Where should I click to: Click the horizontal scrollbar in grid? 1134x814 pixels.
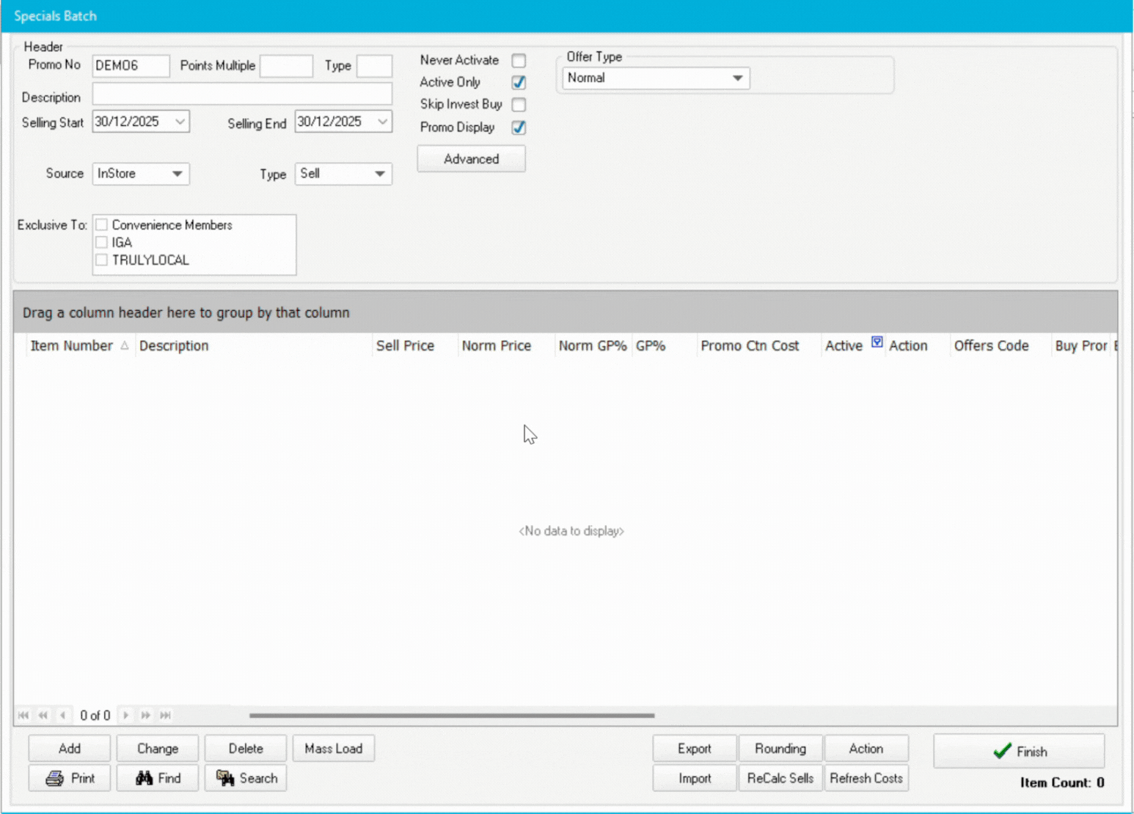(451, 715)
